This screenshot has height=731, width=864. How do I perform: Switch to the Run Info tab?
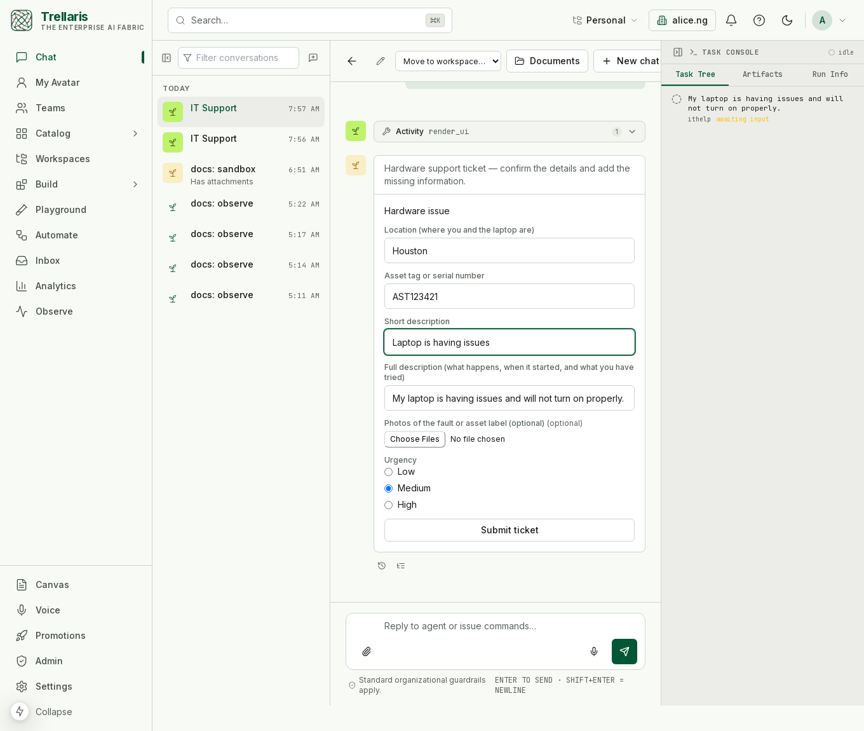pos(830,74)
